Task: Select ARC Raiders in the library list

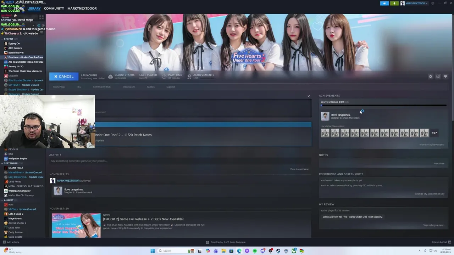Action: pyautogui.click(x=15, y=48)
